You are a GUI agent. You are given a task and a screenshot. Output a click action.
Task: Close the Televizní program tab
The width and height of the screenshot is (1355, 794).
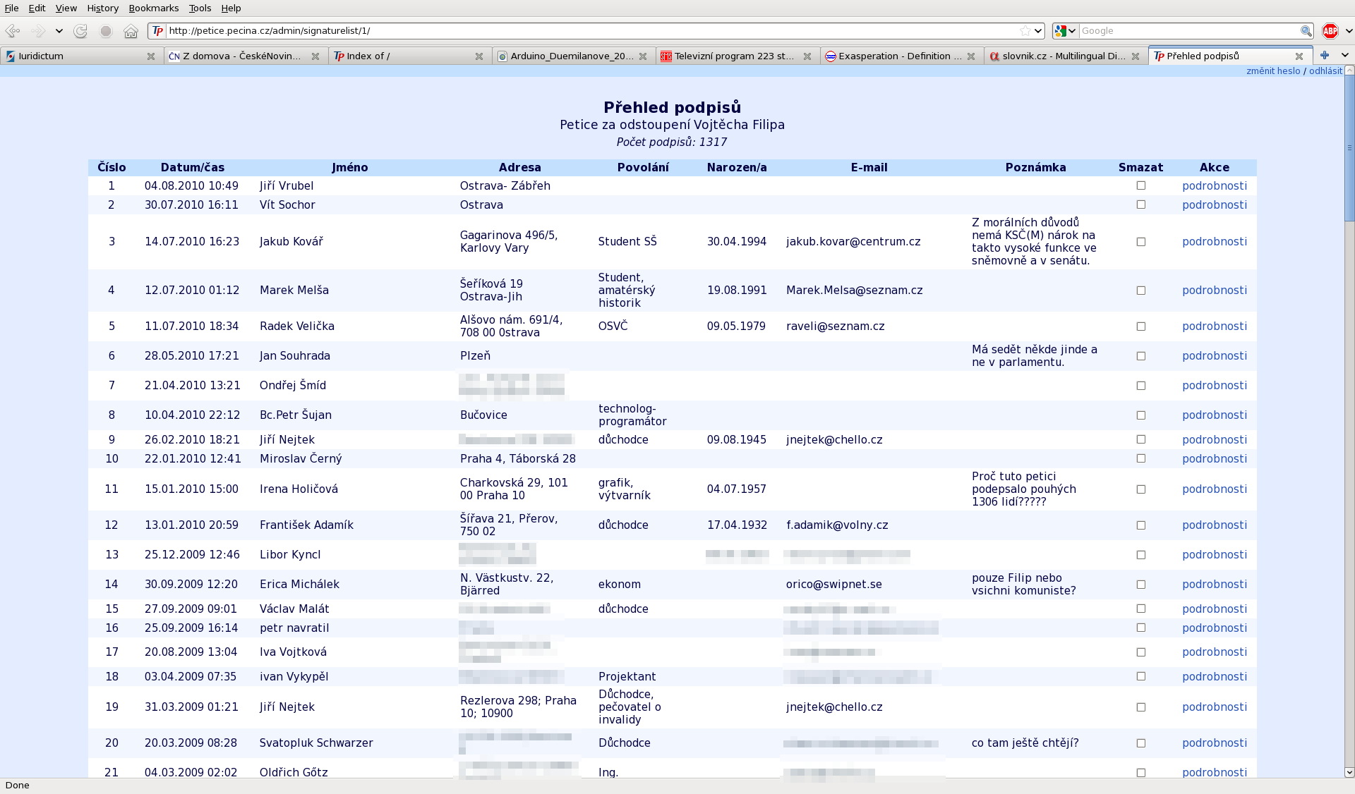(x=807, y=56)
